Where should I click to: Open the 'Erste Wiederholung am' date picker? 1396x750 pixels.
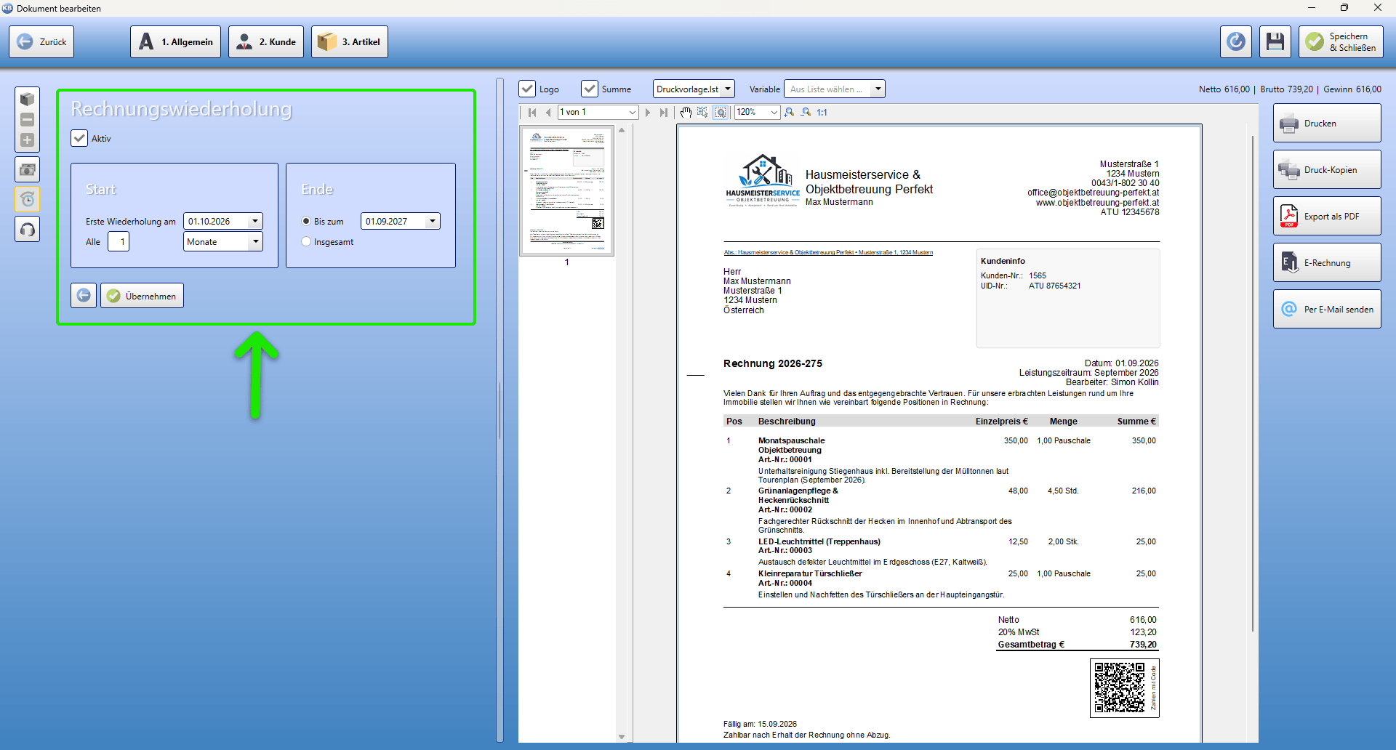255,221
